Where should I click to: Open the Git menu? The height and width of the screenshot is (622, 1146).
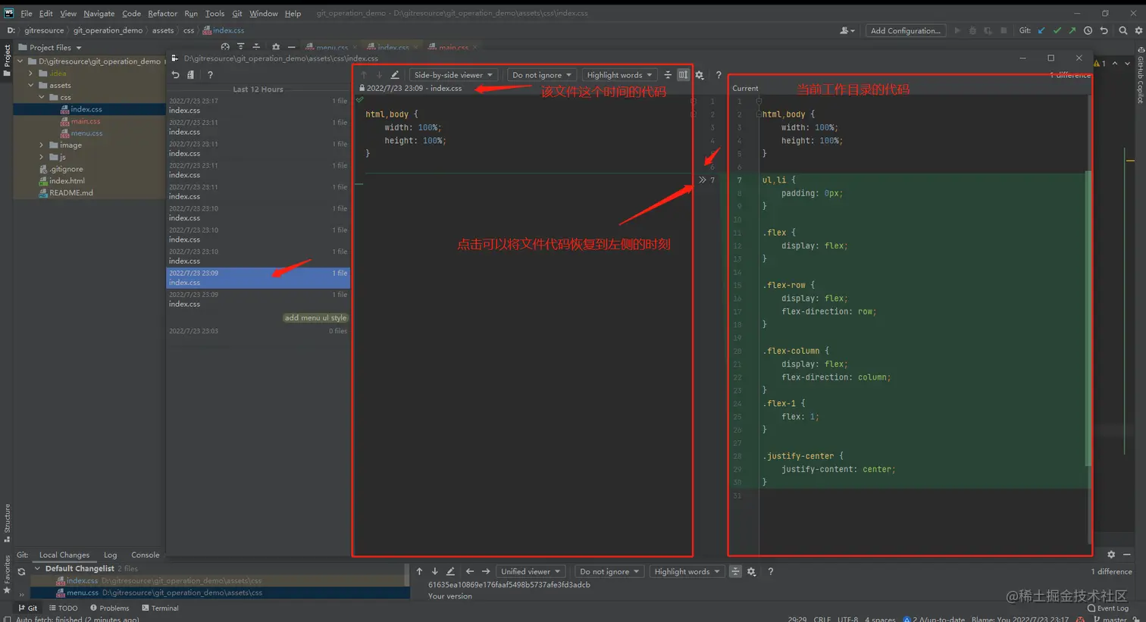pos(237,14)
